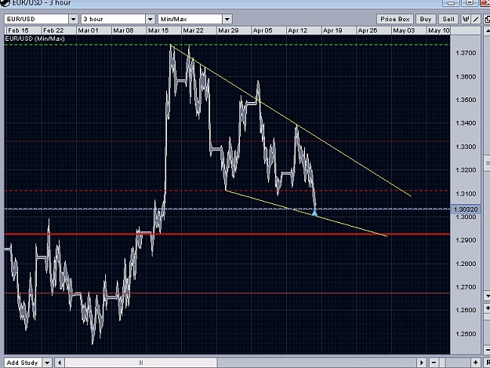Image resolution: width=490 pixels, height=368 pixels.
Task: Click the Add Study button
Action: 23,363
